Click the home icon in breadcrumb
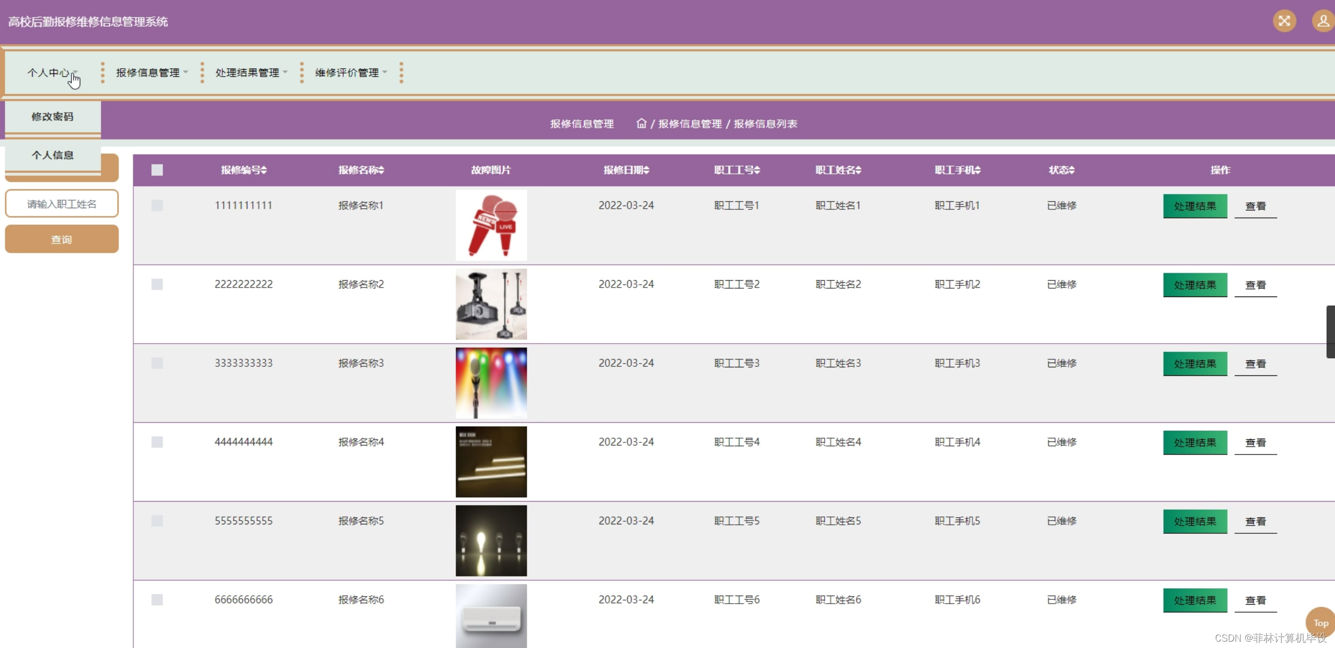The width and height of the screenshot is (1335, 648). tap(641, 123)
